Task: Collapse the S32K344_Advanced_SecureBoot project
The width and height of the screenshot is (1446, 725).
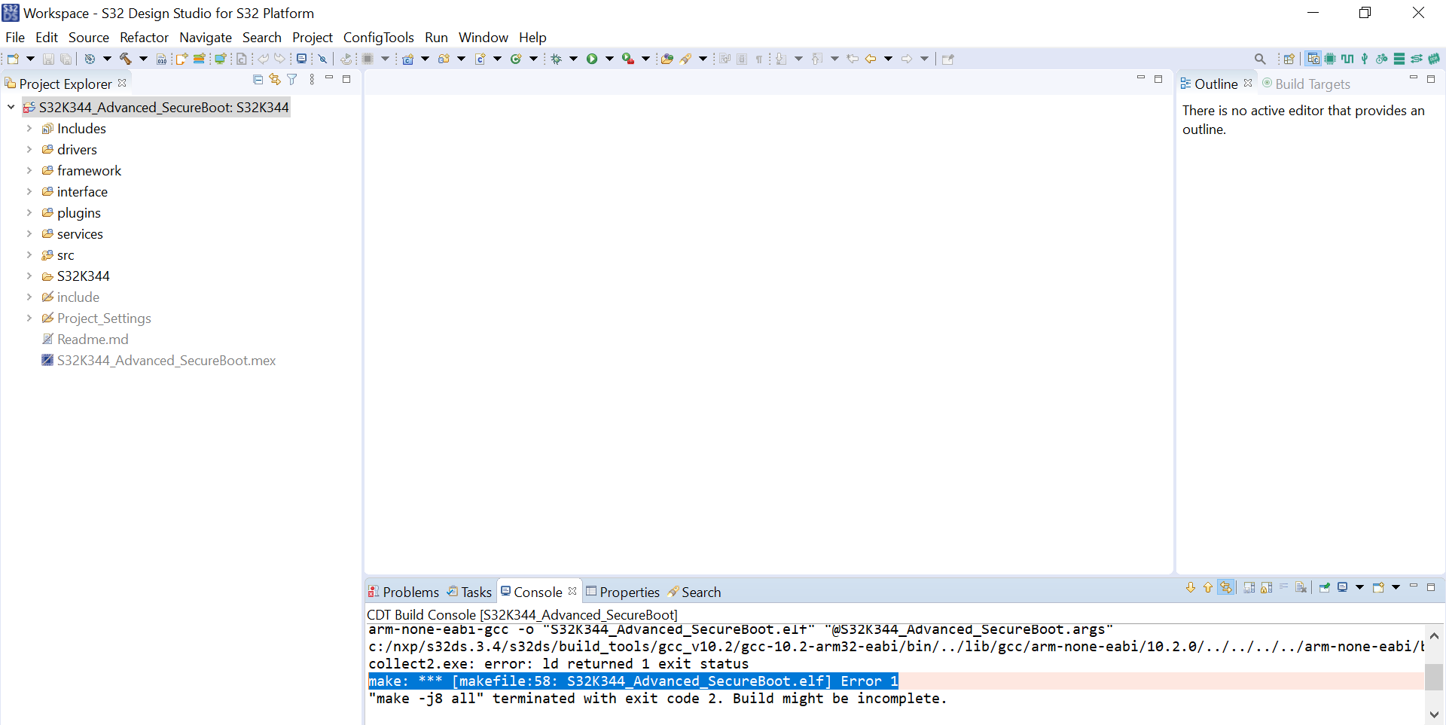Action: tap(11, 107)
